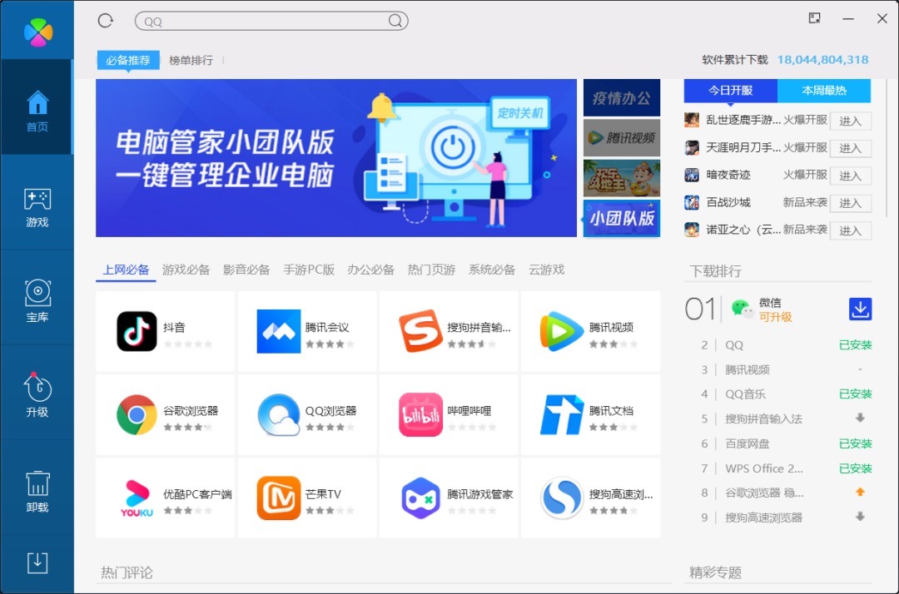Click the 腾讯视频 banner thumbnail

tap(621, 138)
